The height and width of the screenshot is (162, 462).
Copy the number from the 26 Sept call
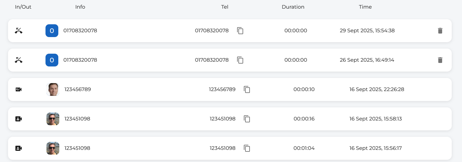click(240, 60)
